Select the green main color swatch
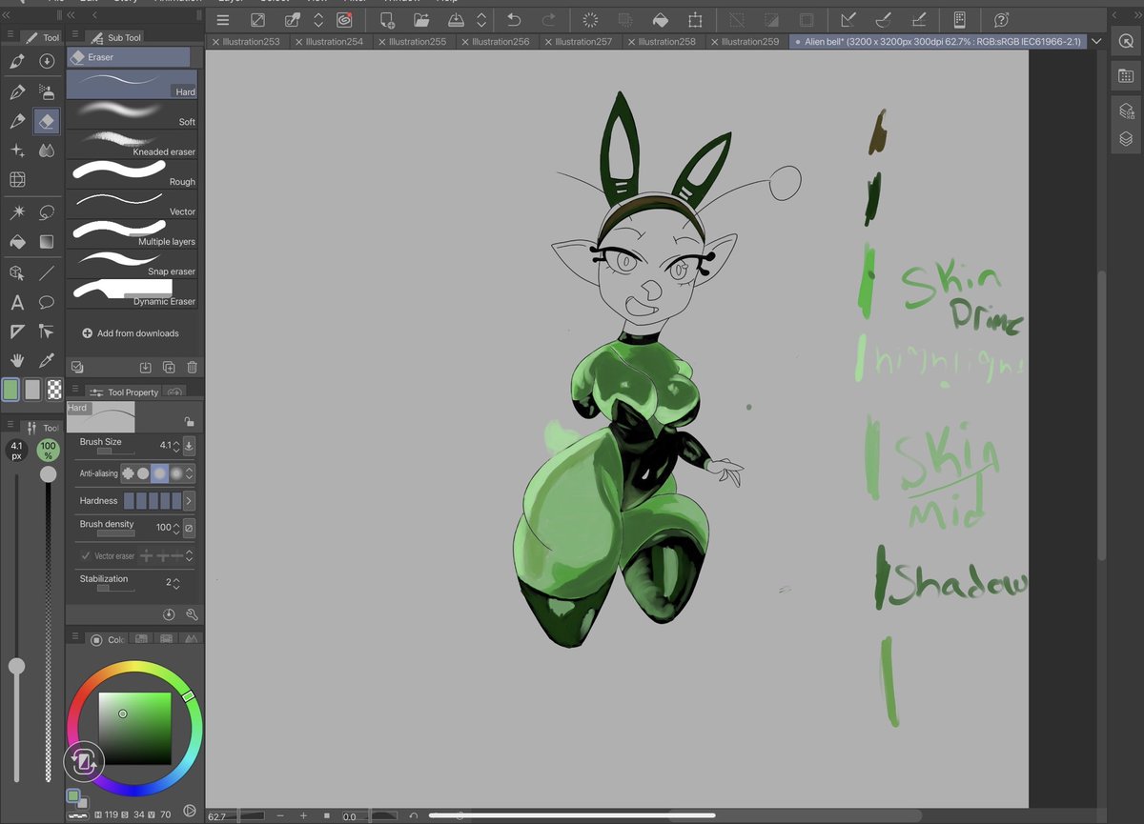This screenshot has width=1144, height=824. coord(10,389)
